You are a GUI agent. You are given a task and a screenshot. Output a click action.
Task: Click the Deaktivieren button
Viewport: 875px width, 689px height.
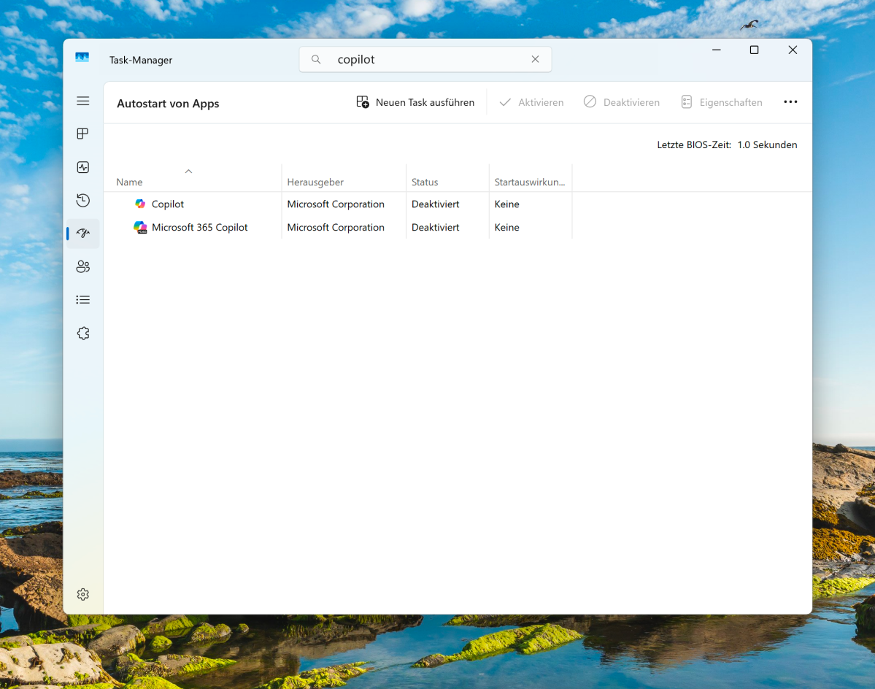point(622,102)
